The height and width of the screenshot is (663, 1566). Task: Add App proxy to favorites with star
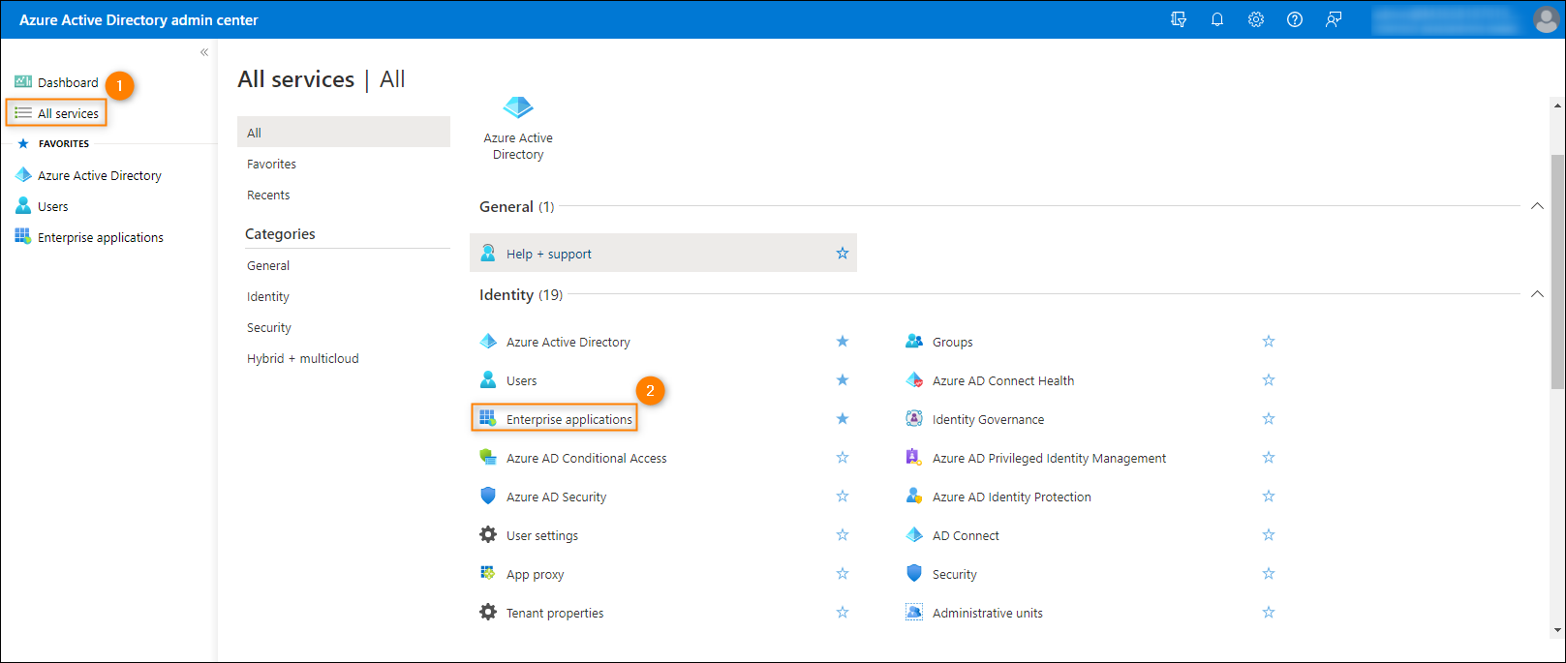[x=843, y=573]
